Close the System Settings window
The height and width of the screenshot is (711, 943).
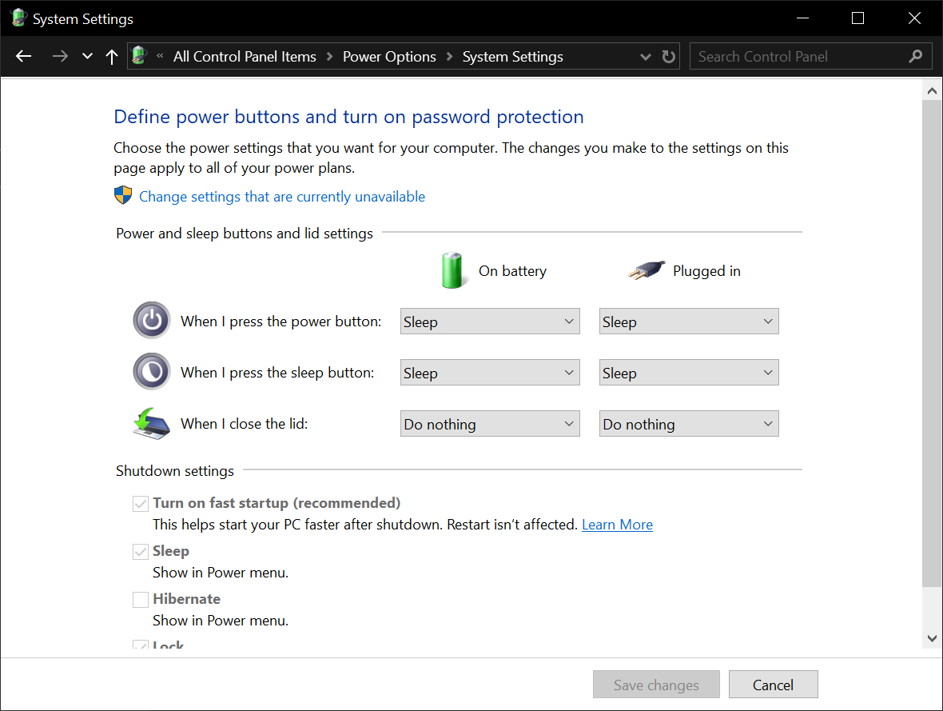(914, 18)
